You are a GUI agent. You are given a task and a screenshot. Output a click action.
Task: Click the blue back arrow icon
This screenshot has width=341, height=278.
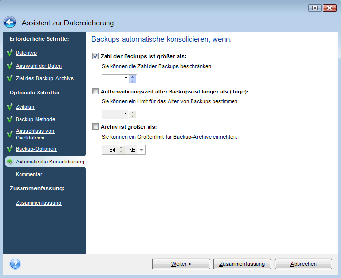coord(10,23)
